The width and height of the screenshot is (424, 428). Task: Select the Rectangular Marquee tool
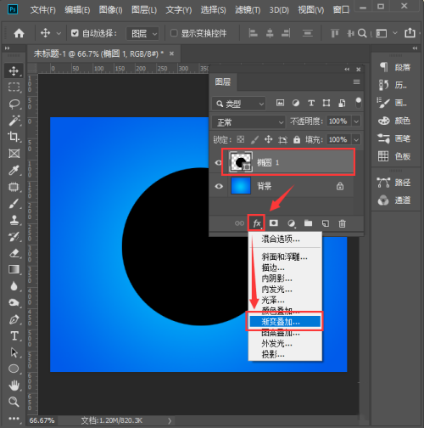14,87
